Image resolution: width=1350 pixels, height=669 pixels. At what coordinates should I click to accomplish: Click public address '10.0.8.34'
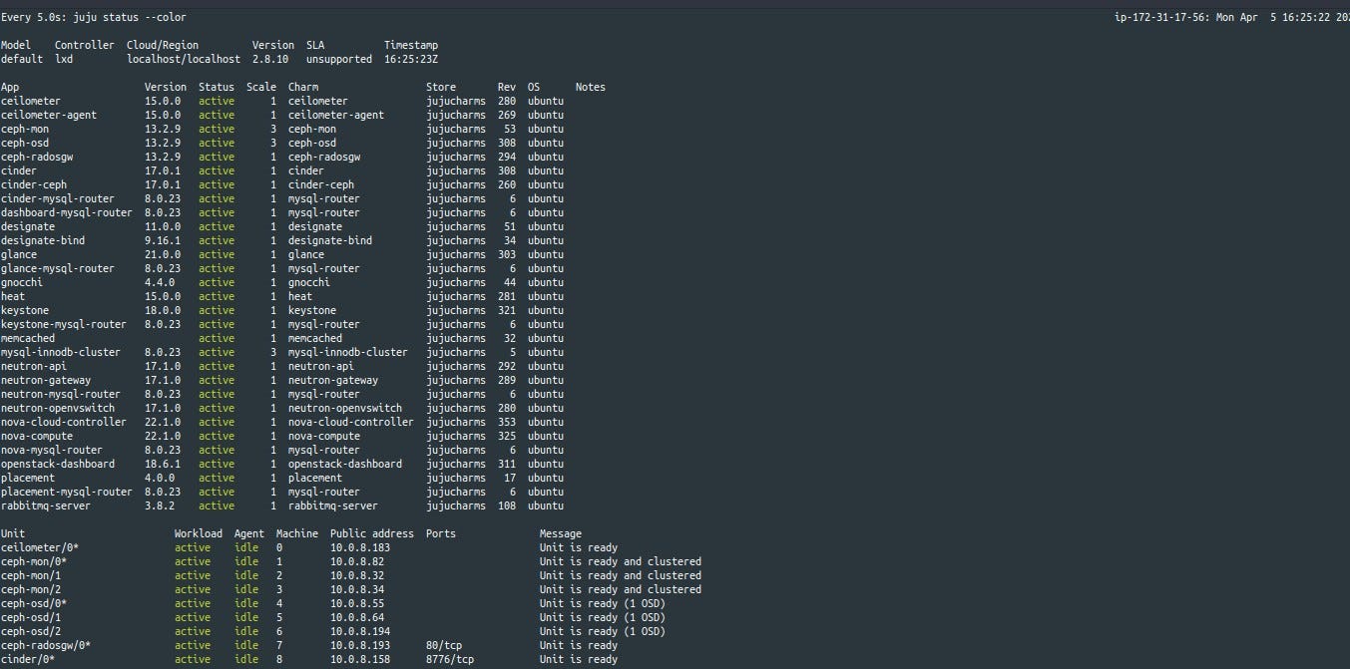coord(357,589)
